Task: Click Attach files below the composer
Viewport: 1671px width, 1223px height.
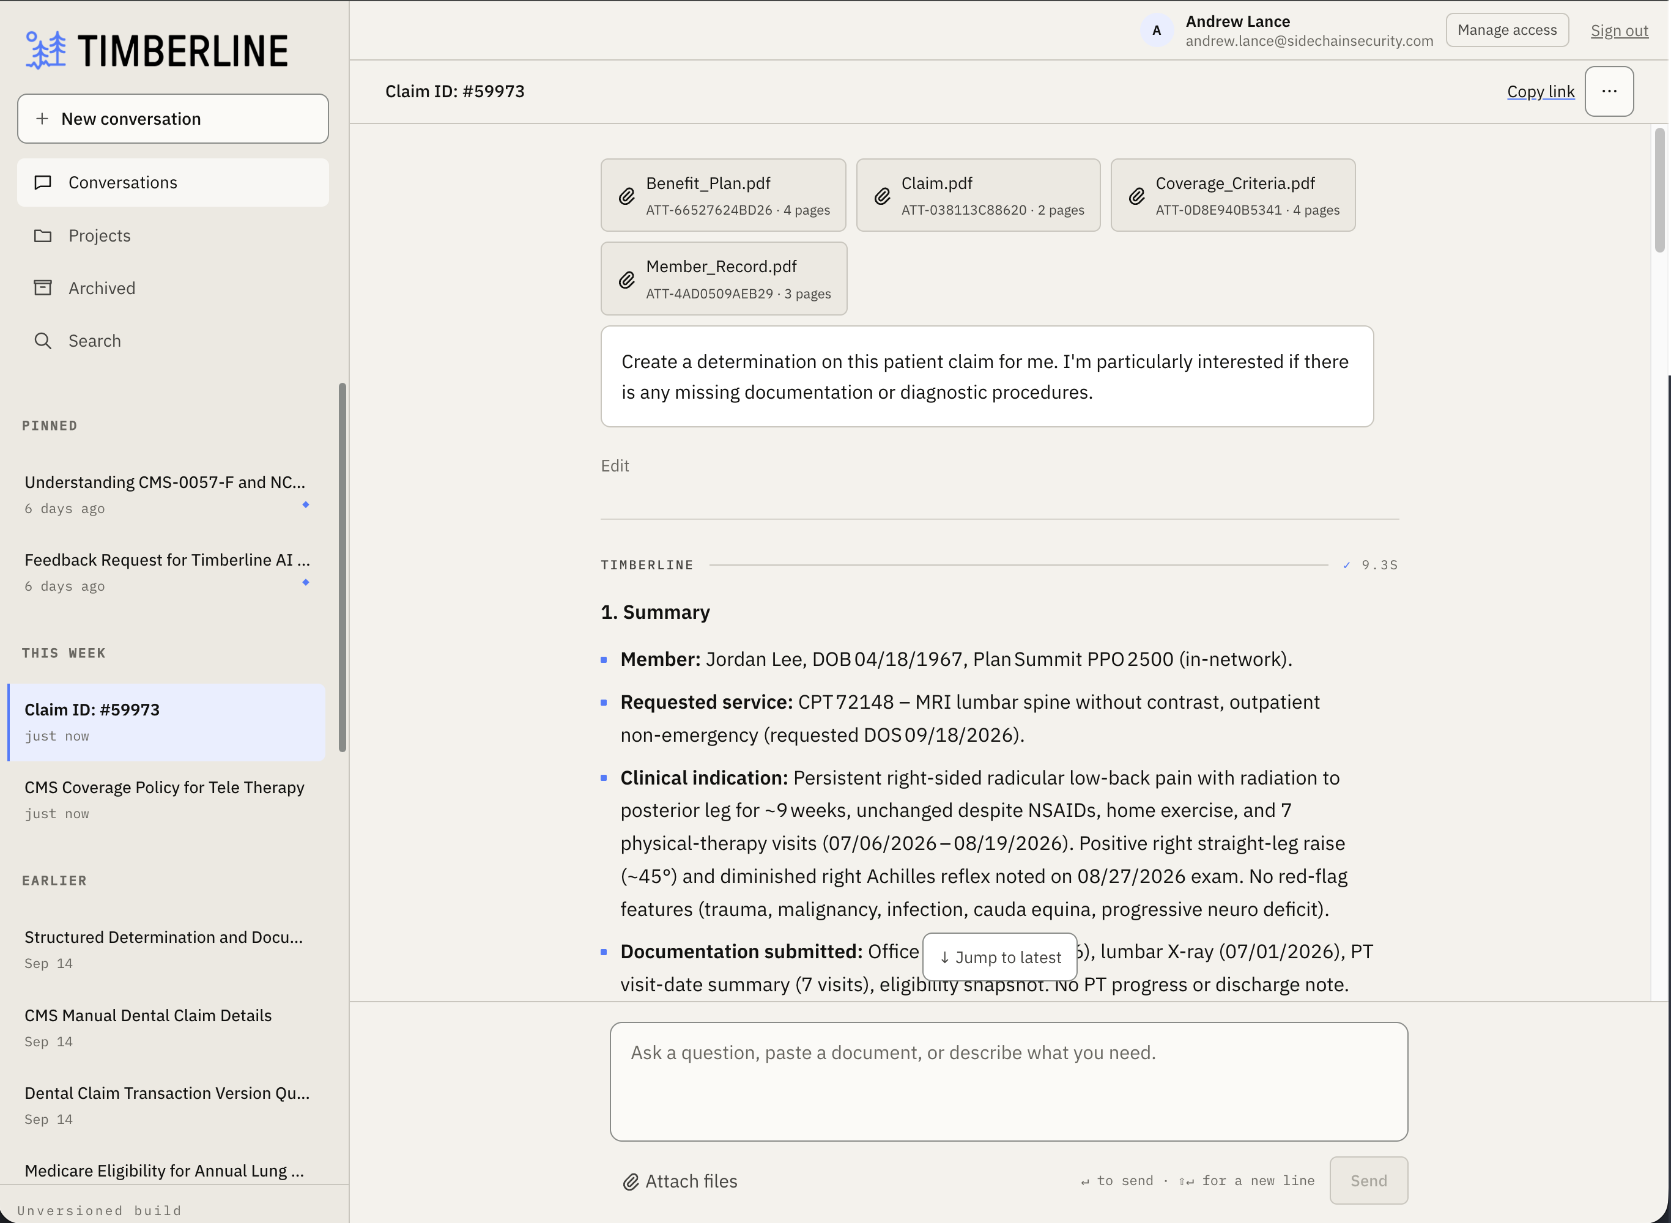Action: click(x=680, y=1181)
